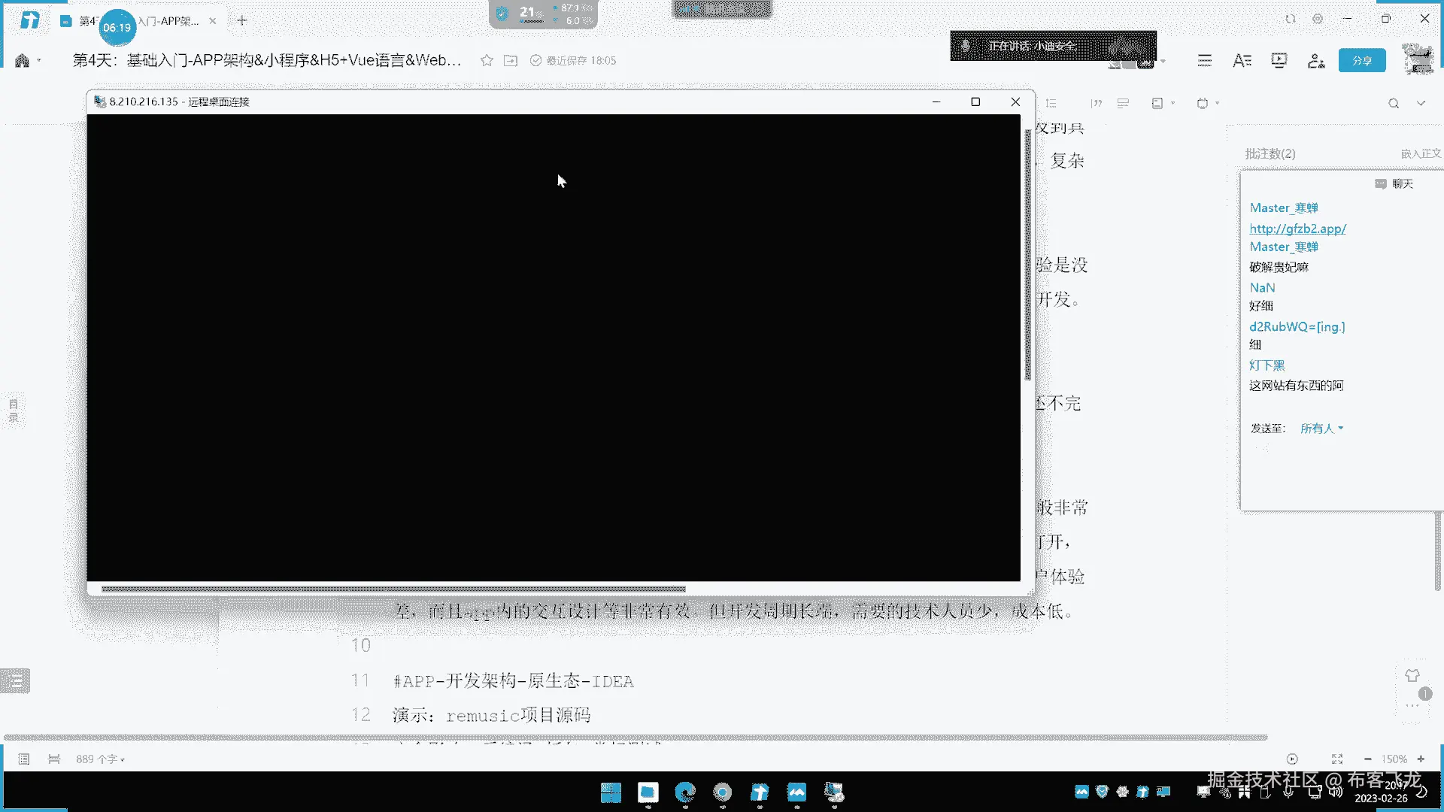Screen dimensions: 1444x812
Task: Add a new tab with plus button
Action: pyautogui.click(x=241, y=20)
